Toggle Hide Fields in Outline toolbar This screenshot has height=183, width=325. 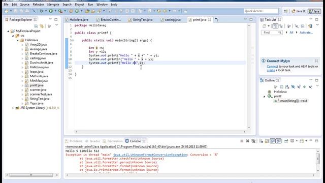pos(293,87)
